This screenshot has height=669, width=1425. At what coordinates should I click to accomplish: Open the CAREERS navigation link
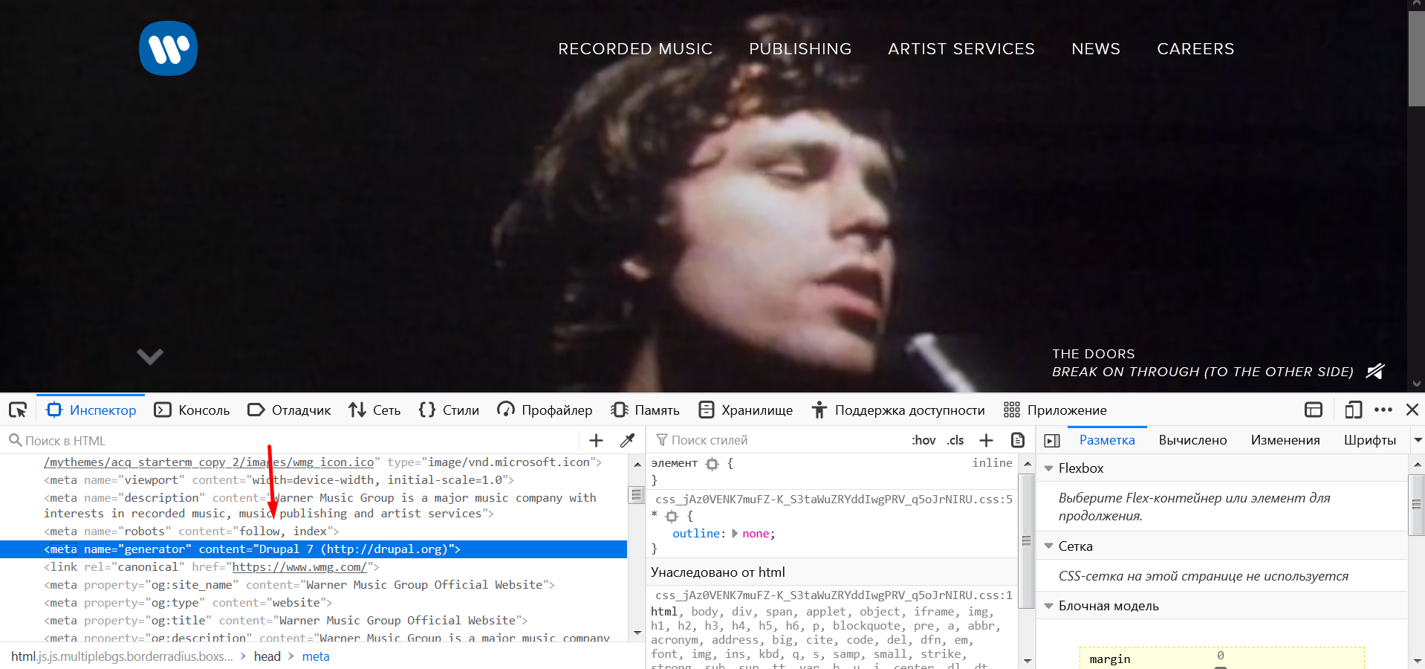[1195, 48]
